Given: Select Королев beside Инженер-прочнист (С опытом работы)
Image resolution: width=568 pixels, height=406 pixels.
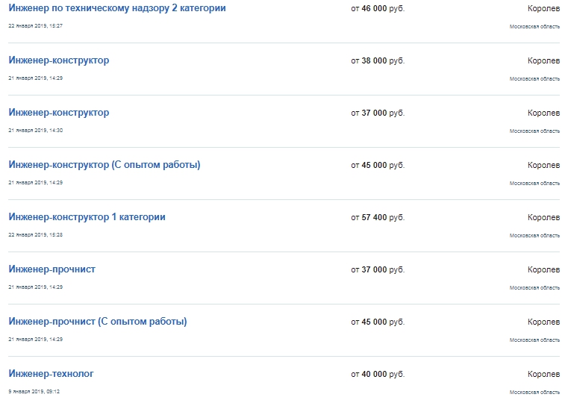Looking at the screenshot, I should 543,322.
